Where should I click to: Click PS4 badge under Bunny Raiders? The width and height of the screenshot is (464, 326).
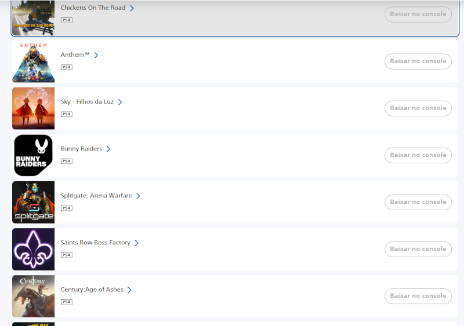click(67, 162)
